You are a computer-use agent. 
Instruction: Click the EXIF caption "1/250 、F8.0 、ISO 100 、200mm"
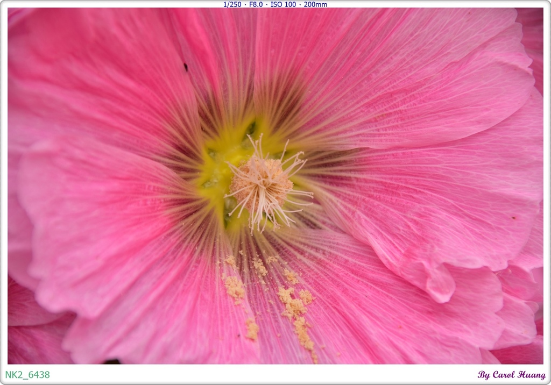coord(275,4)
